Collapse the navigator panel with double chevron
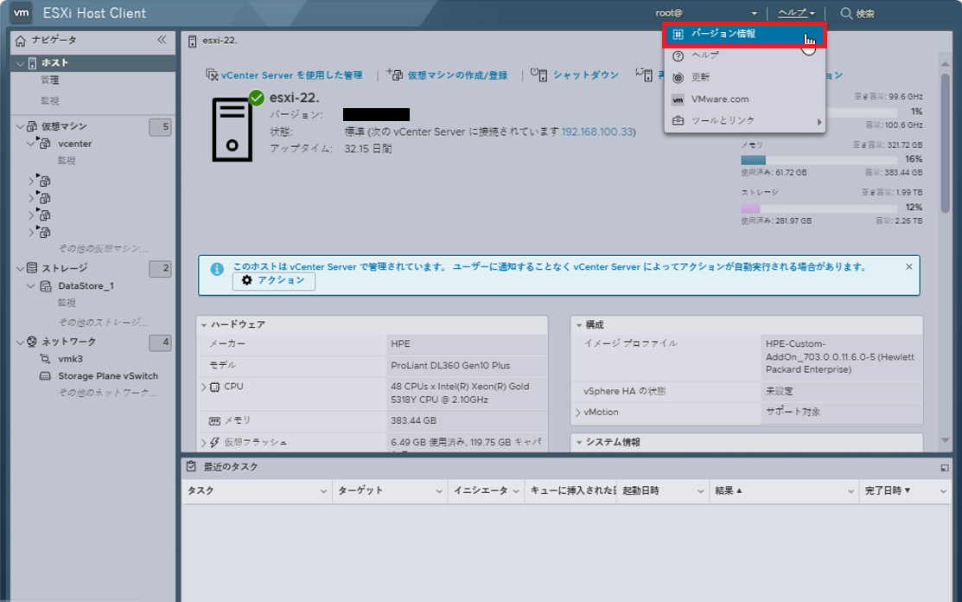The image size is (962, 602). pos(162,40)
